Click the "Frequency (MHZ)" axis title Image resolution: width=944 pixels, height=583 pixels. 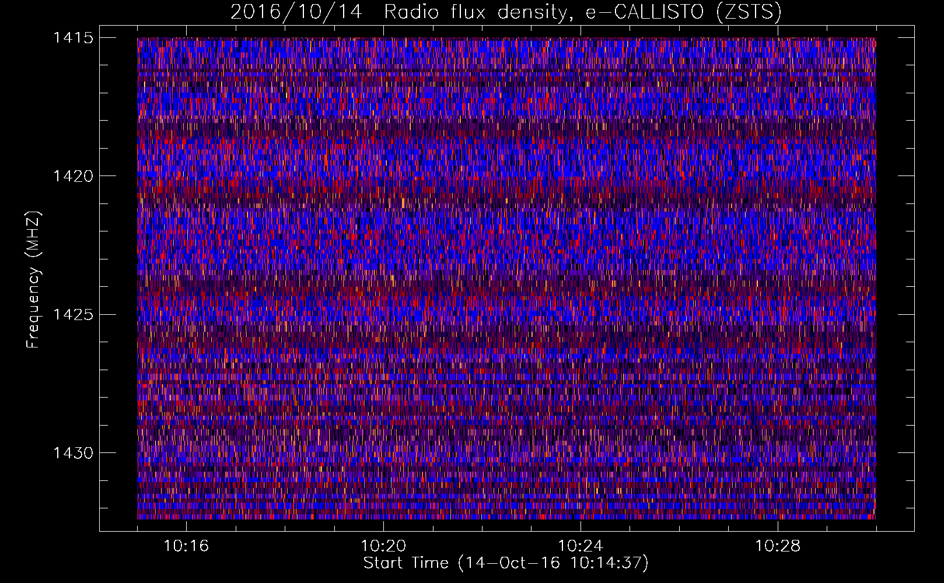click(33, 279)
